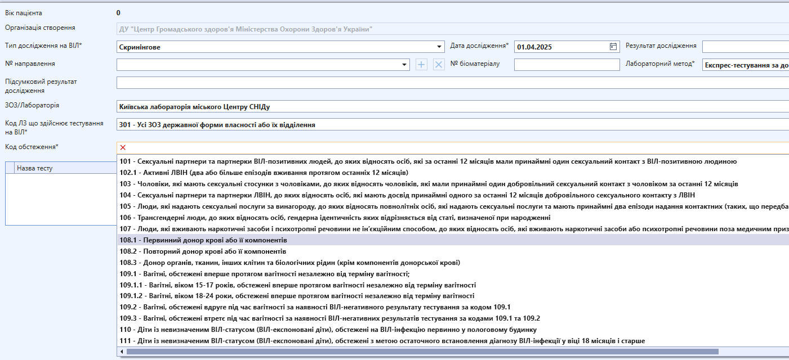
Task: Select code 109.2 - Вагітні, обстежені вдруге
Action: click(x=453, y=307)
